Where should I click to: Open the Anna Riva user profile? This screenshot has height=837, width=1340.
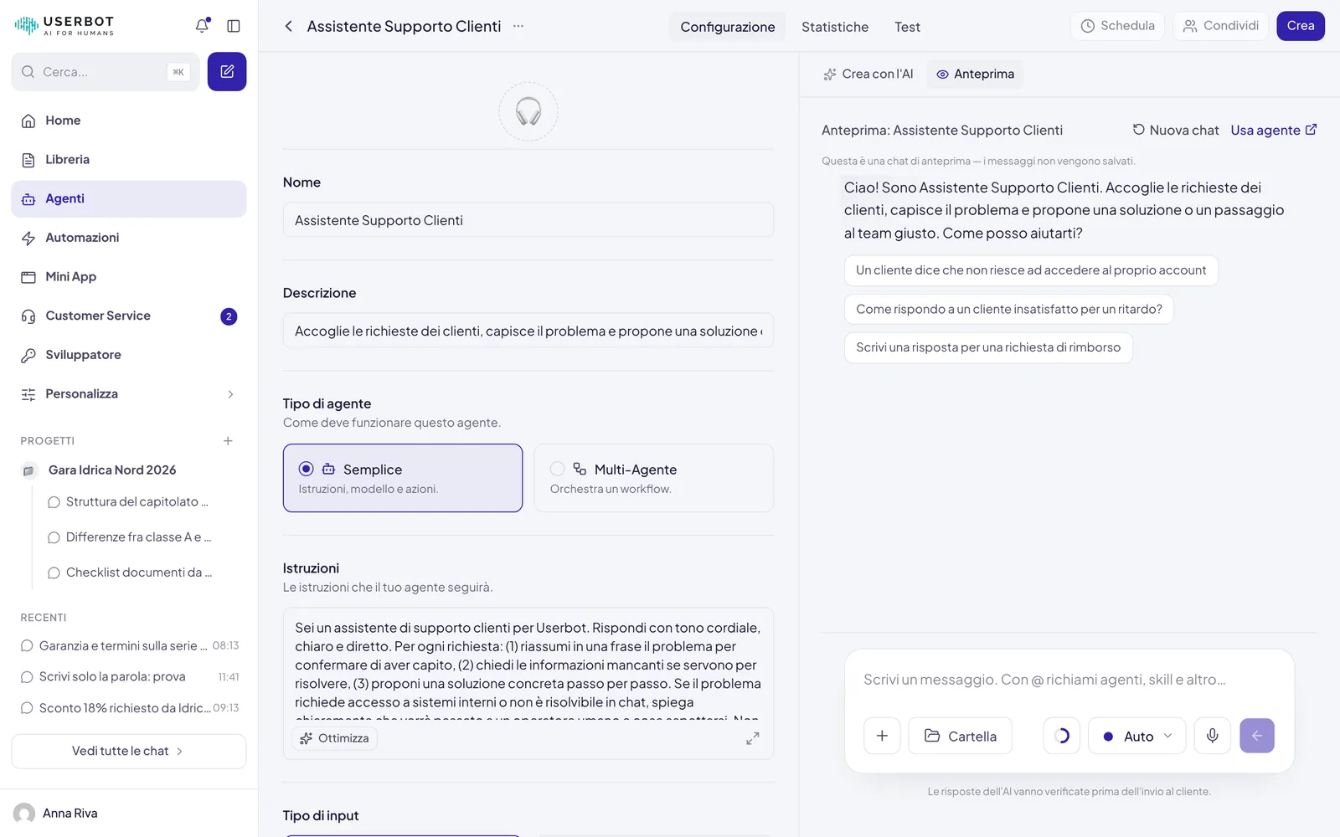pos(56,814)
